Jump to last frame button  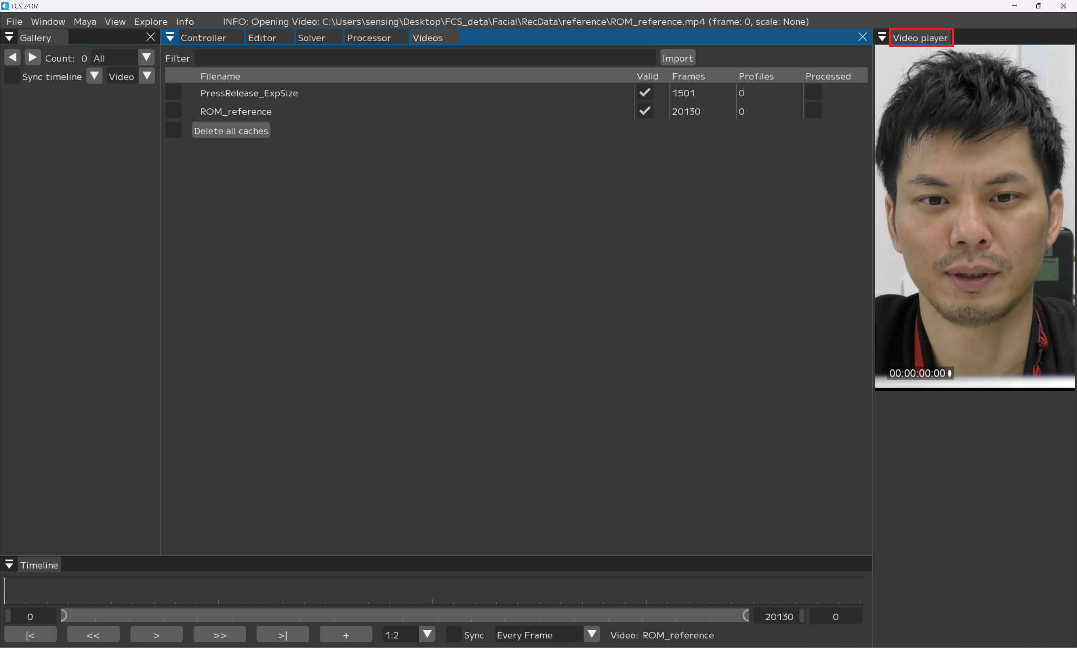pos(283,635)
